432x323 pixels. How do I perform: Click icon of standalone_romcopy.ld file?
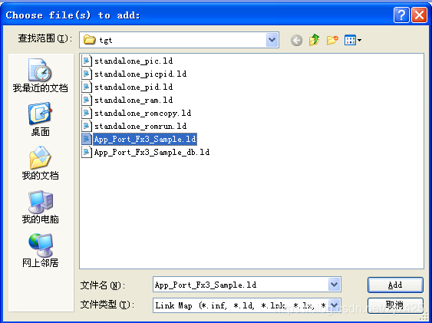coord(87,113)
